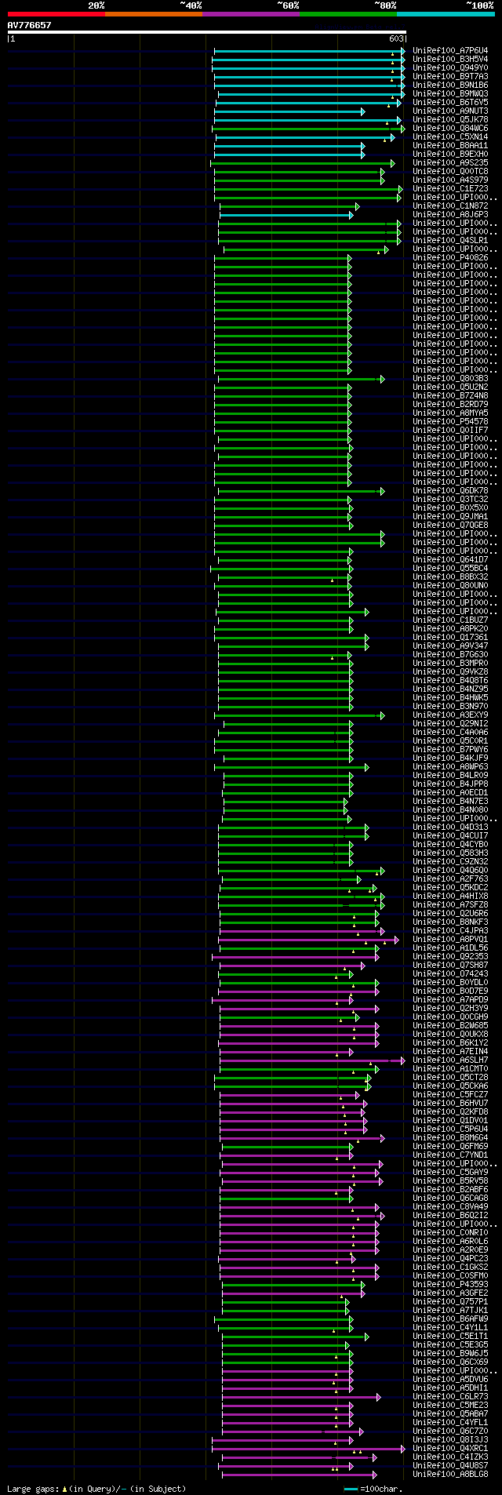Select hit label UniRef100_B9N1B6
Viewport: 502px width, 1495px height.
450,85
